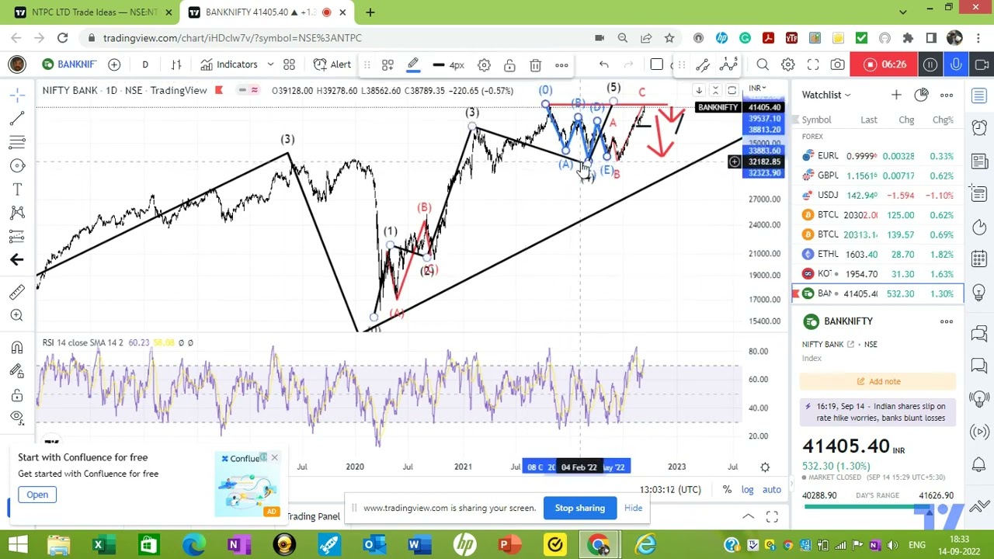Open the Trading Panel tab
Viewport: 994px width, 559px height.
[x=313, y=516]
